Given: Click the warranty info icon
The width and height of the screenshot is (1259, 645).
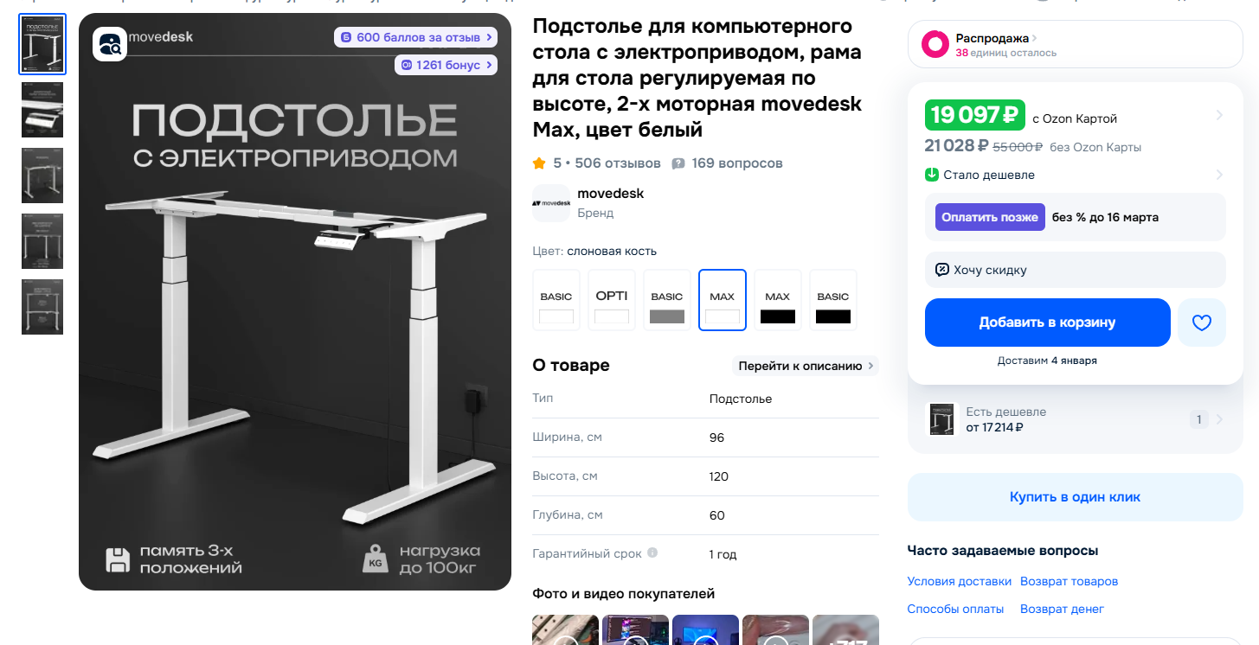Looking at the screenshot, I should pos(652,552).
